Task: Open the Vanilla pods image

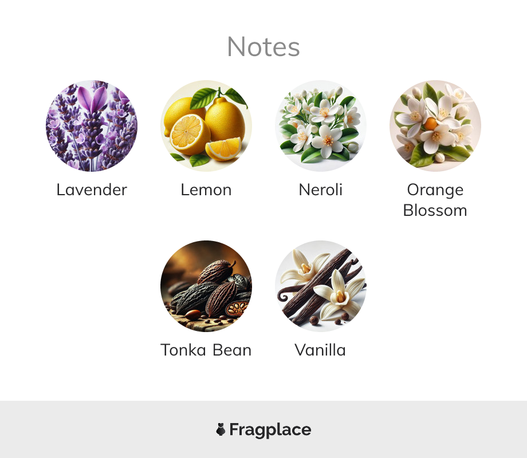Action: click(321, 286)
